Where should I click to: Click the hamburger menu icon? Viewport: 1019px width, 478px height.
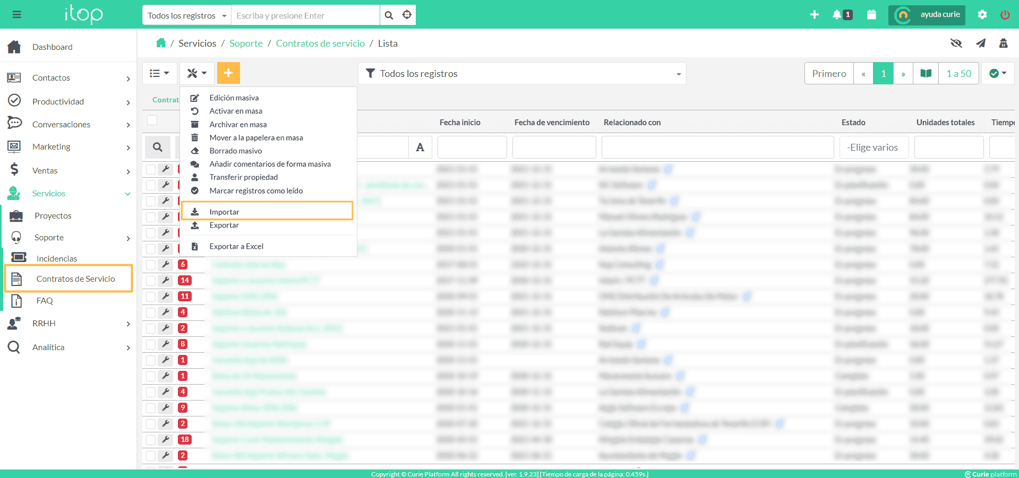tap(17, 15)
